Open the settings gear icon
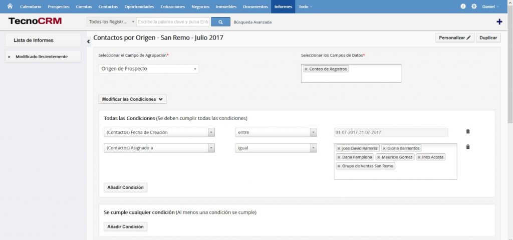The width and height of the screenshot is (513, 240). (474, 7)
